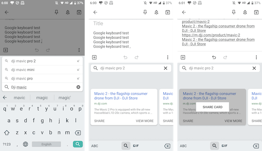Pin the note in right phone screen
The height and width of the screenshot is (151, 262).
[234, 12]
